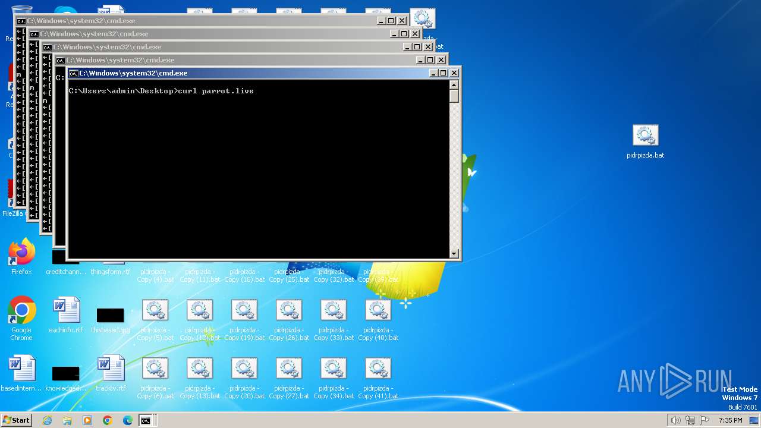Select the basedintern document icon
The width and height of the screenshot is (761, 428).
click(21, 373)
